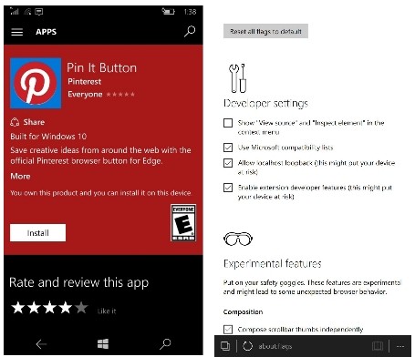
Task: Tap the phone Search key
Action: click(165, 344)
